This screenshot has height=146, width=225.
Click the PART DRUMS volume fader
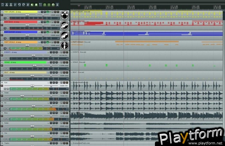27,15
